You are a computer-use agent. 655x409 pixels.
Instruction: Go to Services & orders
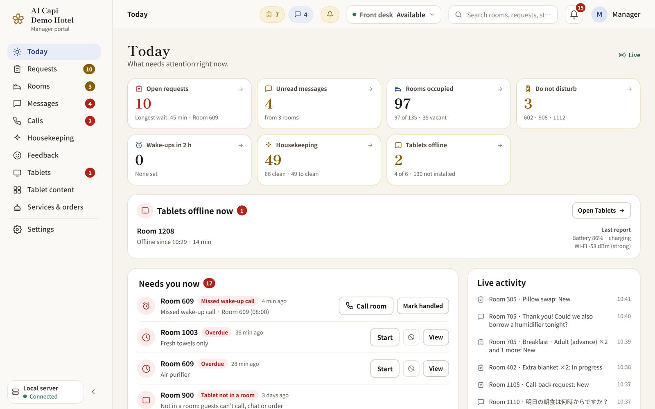(54, 207)
